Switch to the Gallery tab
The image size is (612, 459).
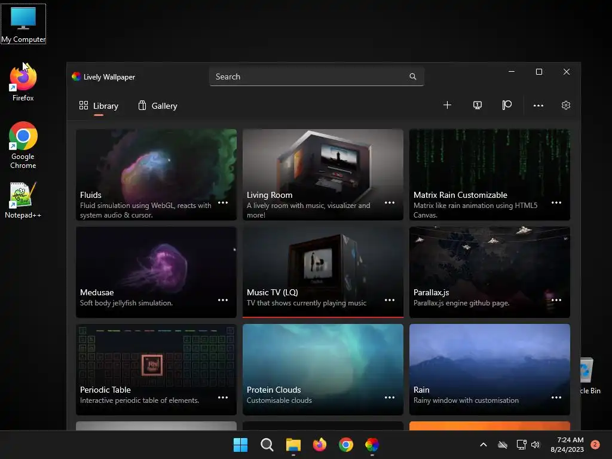[x=158, y=106]
